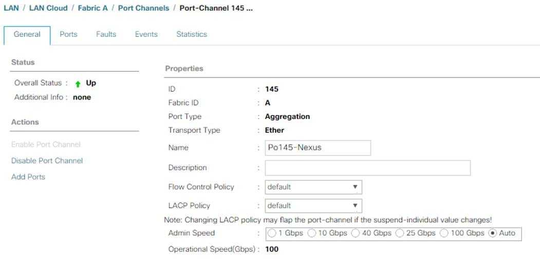Select Auto admin speed
Viewport: 540px width, 271px height.
point(493,233)
